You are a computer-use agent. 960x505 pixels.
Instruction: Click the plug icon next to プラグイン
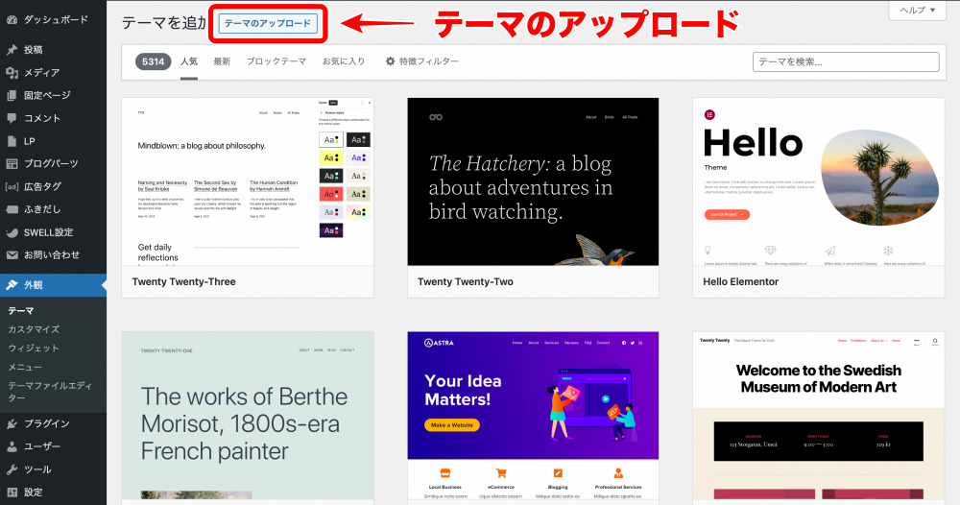coord(12,423)
